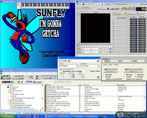Screen dimensions: 147x118
Task: Click main player stop button
Action: click(51, 78)
